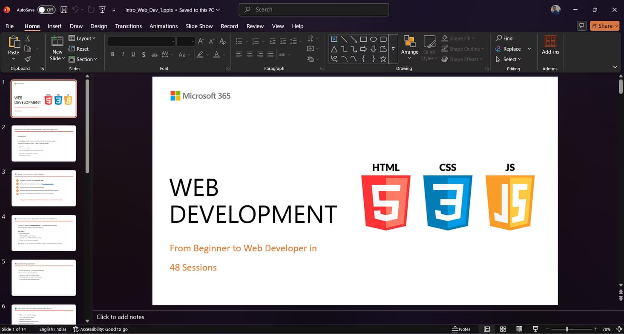624x334 pixels.
Task: Toggle Slide Sorter view in status bar
Action: pyautogui.click(x=503, y=328)
